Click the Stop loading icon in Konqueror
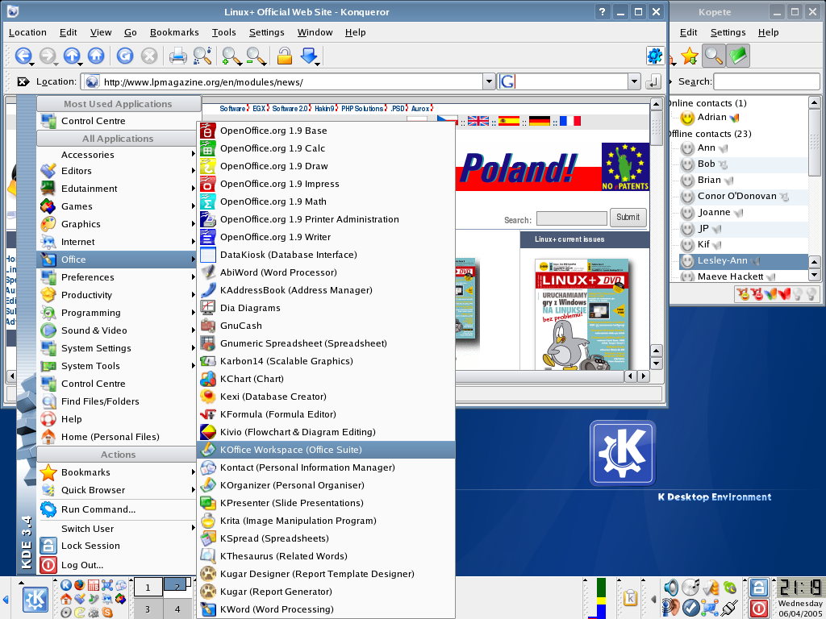This screenshot has height=619, width=826. tap(149, 56)
